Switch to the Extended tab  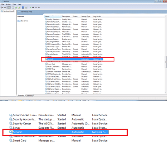[x=21, y=95]
